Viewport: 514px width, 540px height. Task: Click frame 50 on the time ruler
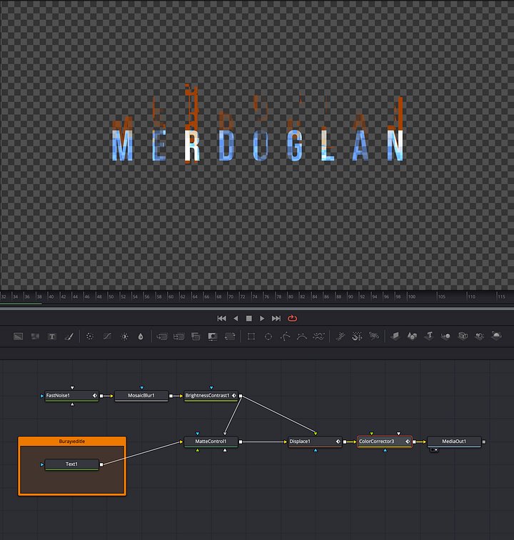click(x=111, y=297)
